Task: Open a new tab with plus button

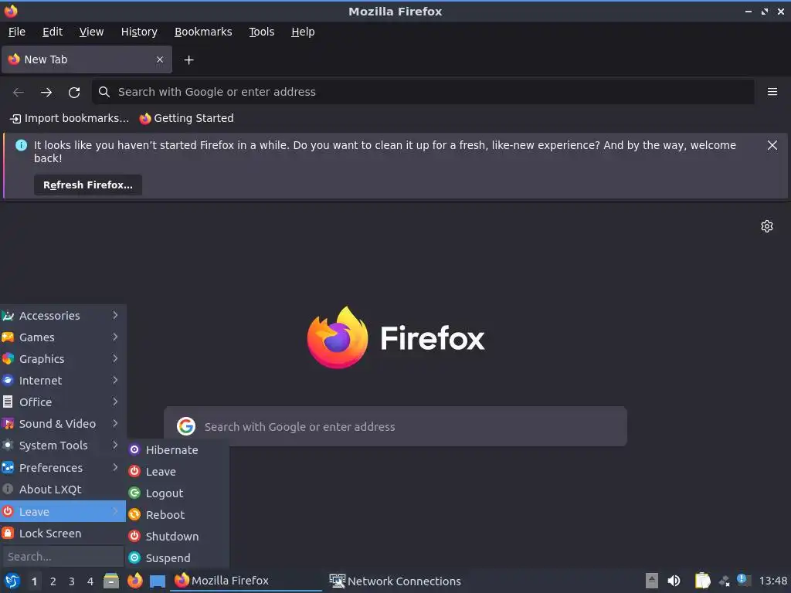Action: tap(188, 60)
